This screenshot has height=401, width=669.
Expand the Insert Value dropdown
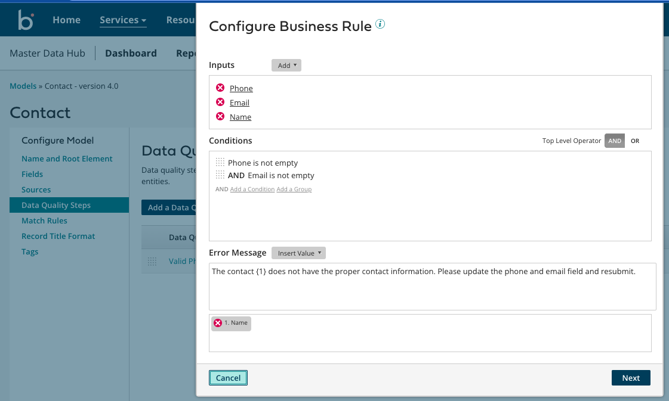[298, 253]
